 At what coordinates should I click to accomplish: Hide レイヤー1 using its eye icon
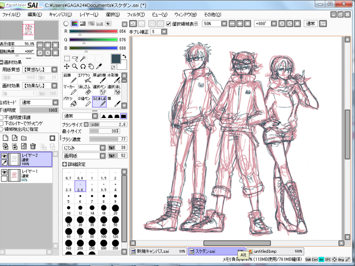[4, 172]
